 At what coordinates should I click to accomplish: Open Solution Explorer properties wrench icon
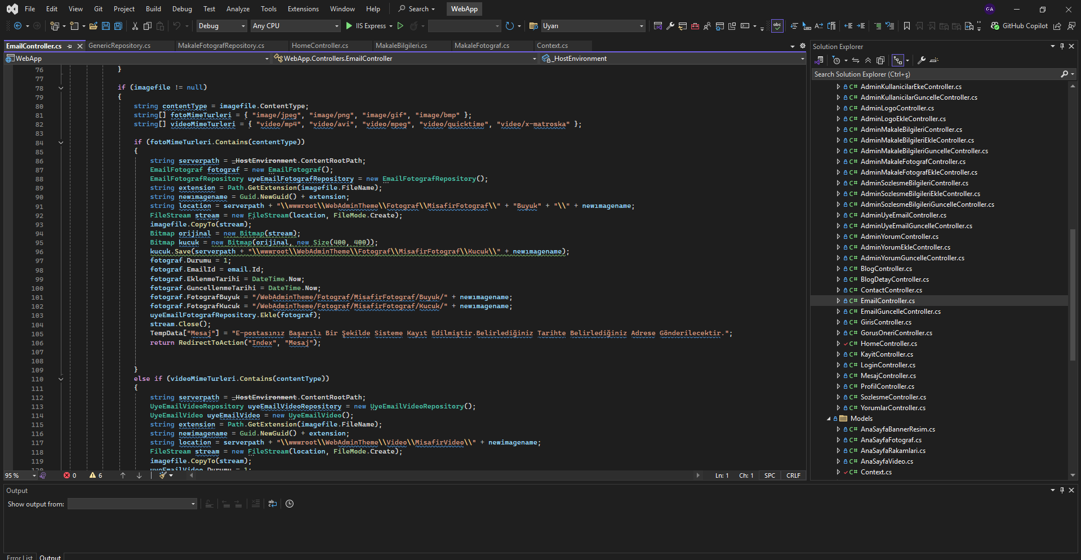(x=922, y=60)
